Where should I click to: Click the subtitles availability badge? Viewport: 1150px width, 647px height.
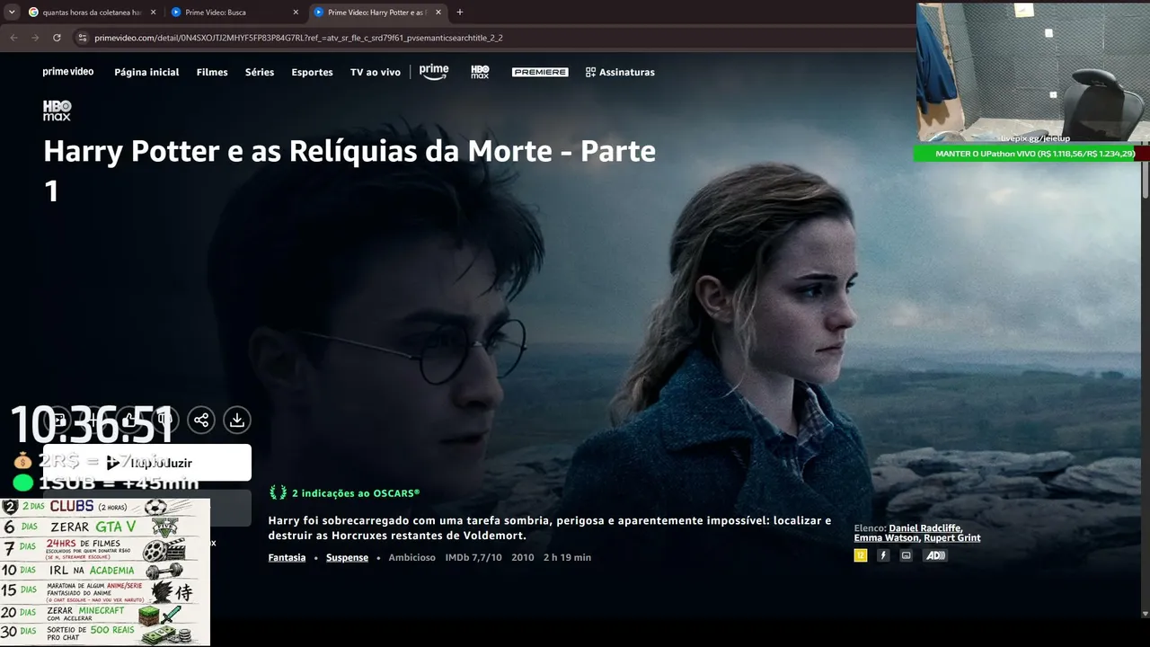click(906, 555)
